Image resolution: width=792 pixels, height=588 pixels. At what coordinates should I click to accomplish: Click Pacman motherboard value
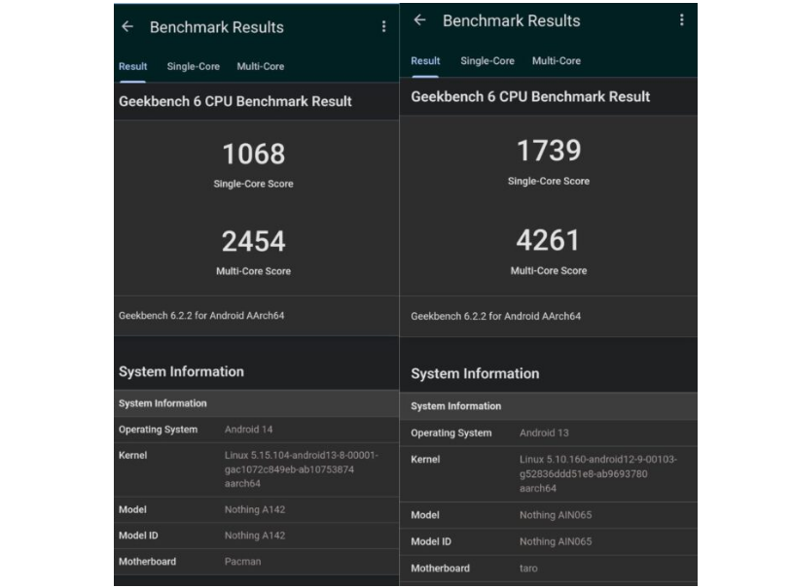242,561
